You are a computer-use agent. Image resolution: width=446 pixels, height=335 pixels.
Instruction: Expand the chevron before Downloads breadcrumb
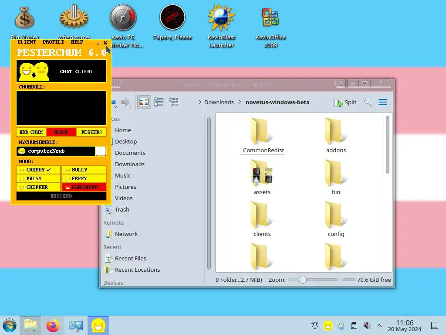click(x=199, y=102)
